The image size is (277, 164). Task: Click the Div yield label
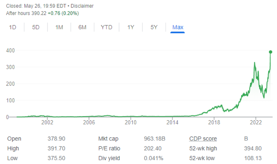tap(109, 158)
